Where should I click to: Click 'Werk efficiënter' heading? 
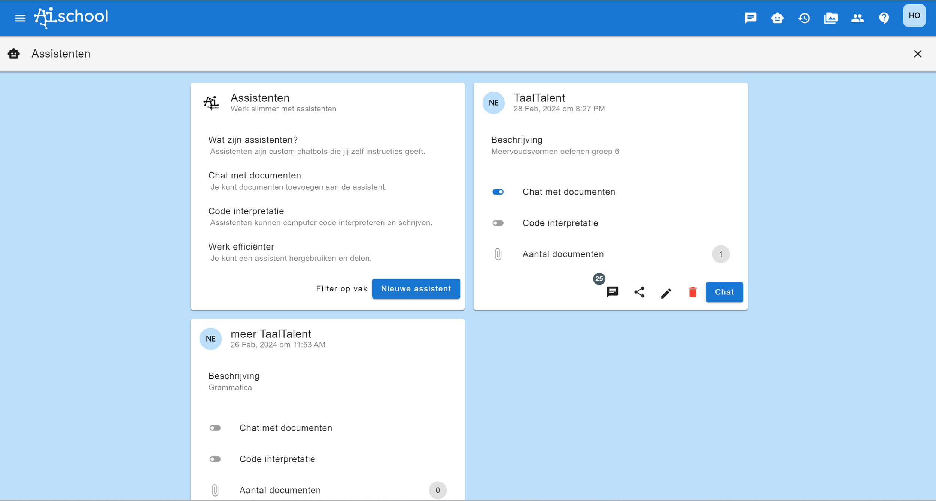click(241, 247)
